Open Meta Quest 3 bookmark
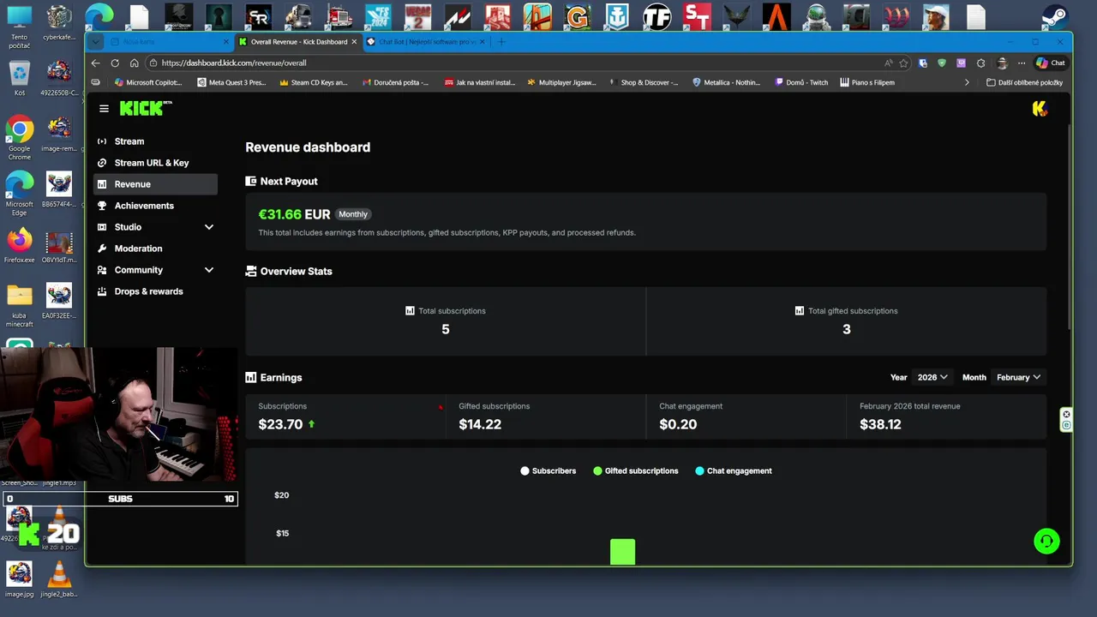Viewport: 1097px width, 617px height. tap(231, 82)
